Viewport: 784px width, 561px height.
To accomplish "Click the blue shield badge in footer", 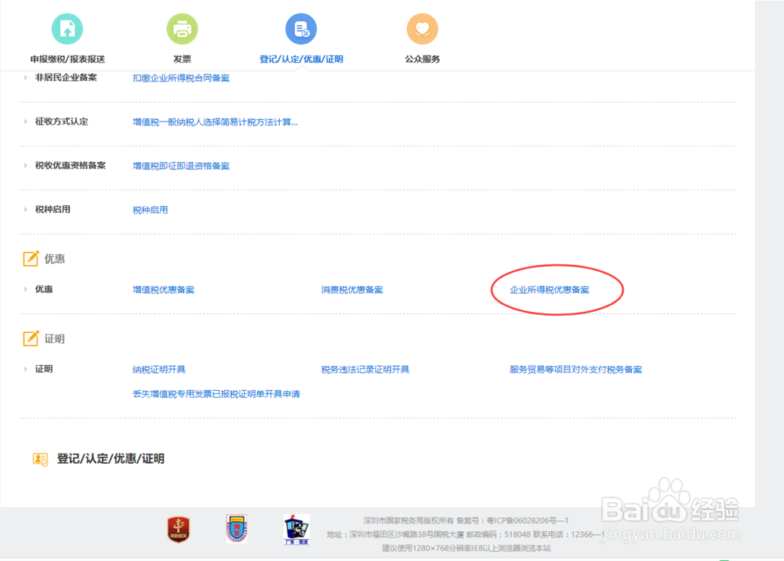I will coord(237,529).
